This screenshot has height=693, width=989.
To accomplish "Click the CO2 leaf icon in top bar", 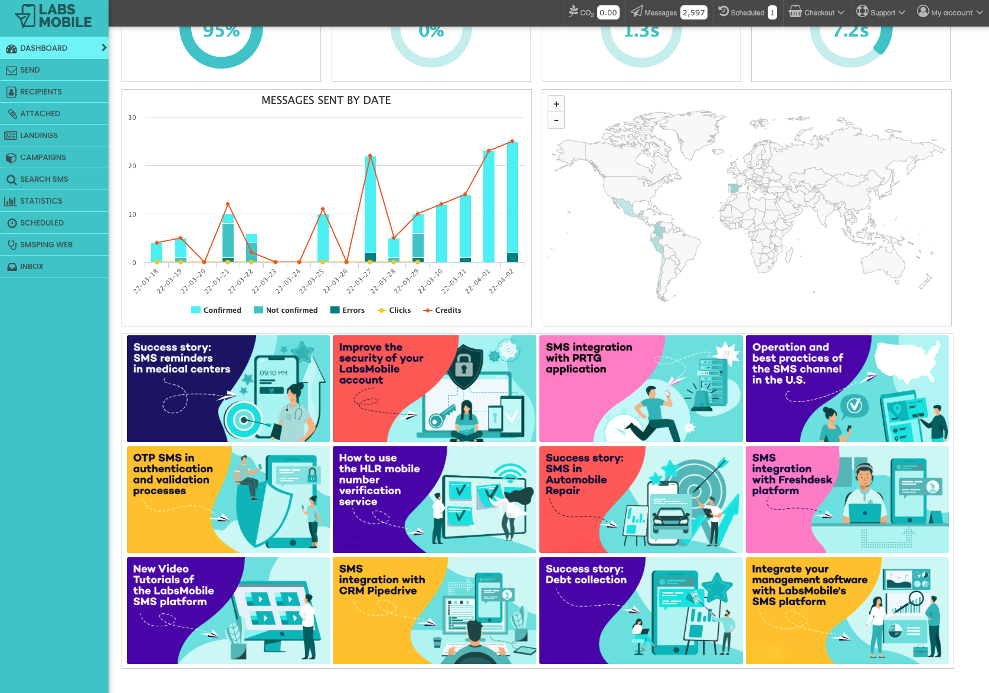I will click(573, 11).
